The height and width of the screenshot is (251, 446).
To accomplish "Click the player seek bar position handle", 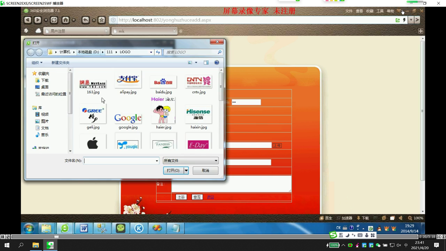I will point(56,237).
